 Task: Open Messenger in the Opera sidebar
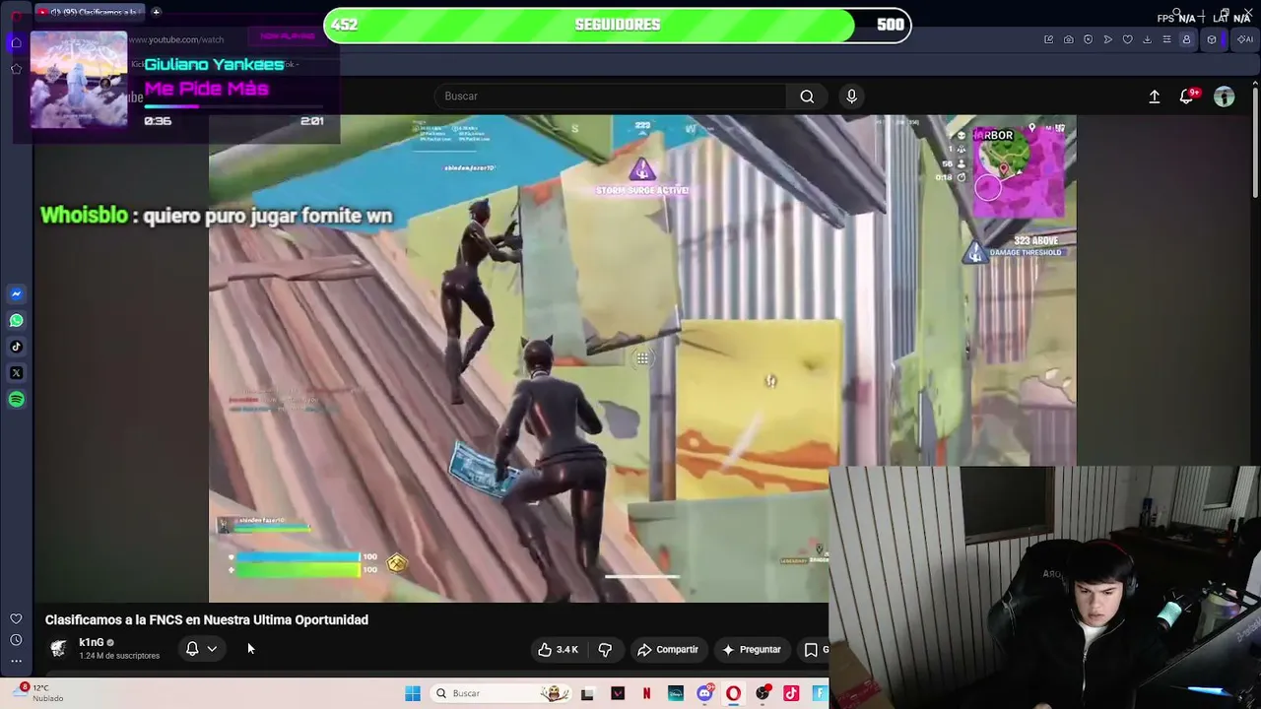click(x=16, y=293)
